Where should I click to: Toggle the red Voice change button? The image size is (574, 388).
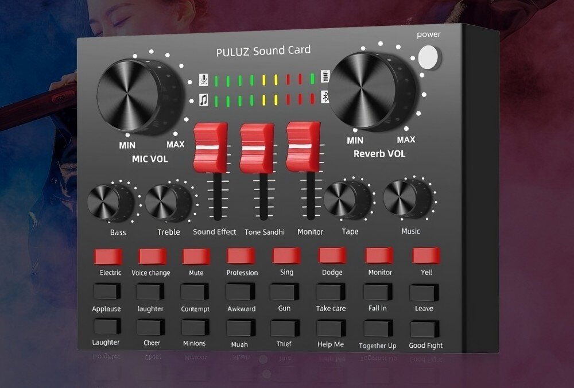153,256
